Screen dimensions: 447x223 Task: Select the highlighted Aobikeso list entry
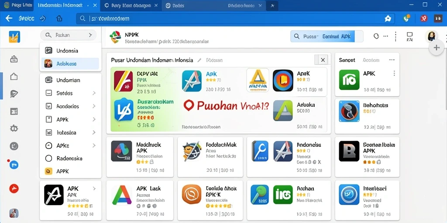(70, 64)
